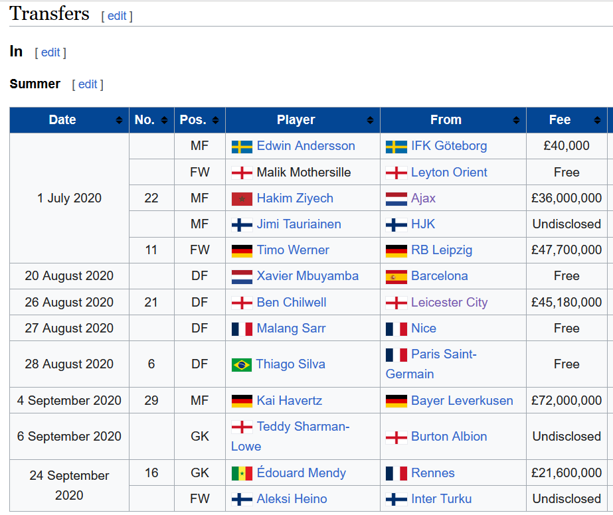Open HJK club link
Image resolution: width=613 pixels, height=515 pixels.
[x=423, y=224]
